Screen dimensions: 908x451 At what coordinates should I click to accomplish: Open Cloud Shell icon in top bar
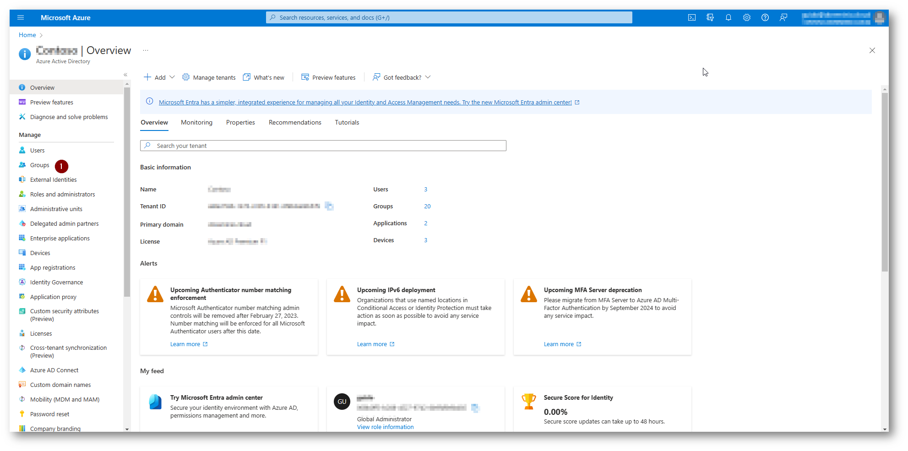coord(692,18)
